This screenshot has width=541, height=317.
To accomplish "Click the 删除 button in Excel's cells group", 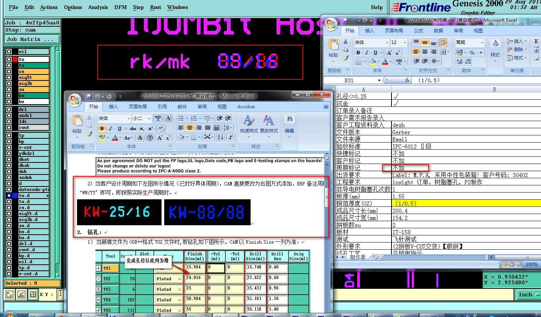I will click(517, 50).
